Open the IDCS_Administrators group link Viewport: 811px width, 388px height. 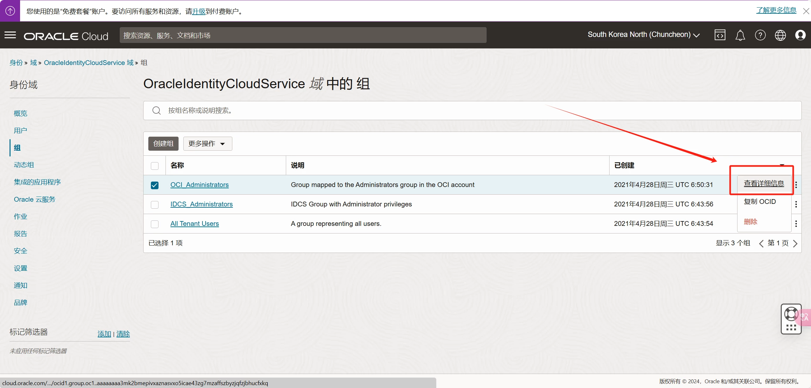[201, 204]
